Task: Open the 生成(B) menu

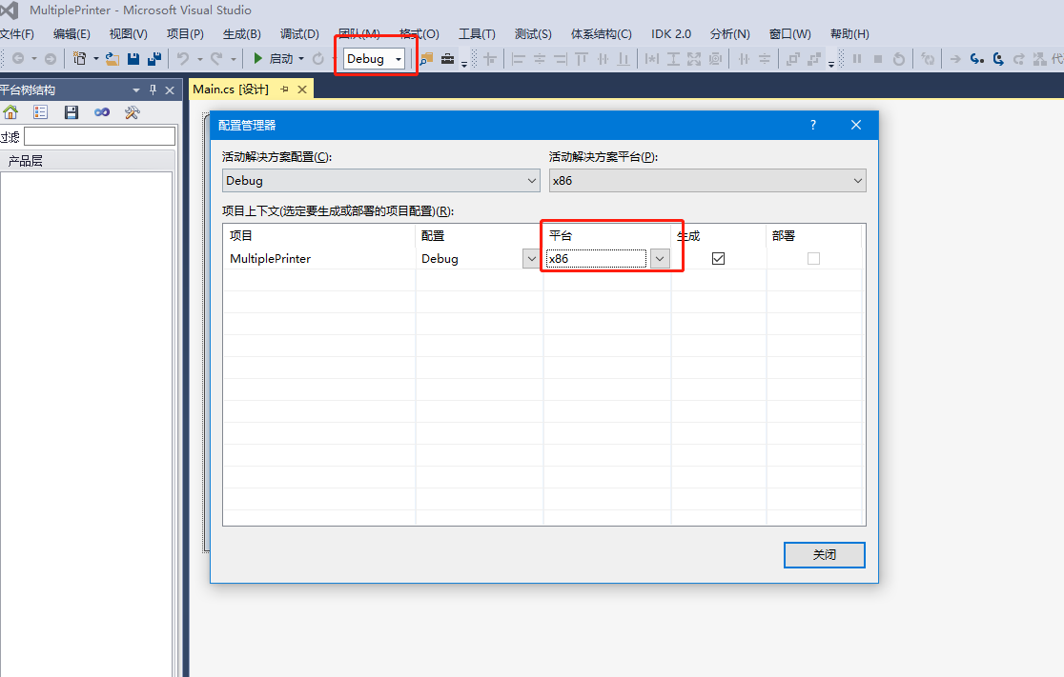Action: coord(241,34)
